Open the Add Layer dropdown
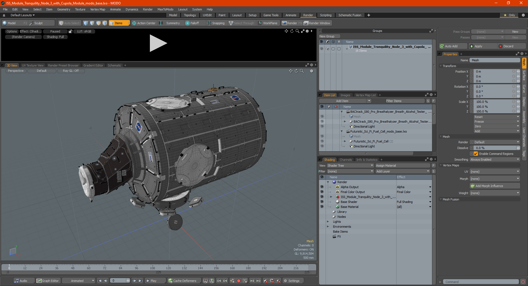528x286 pixels. (403, 171)
